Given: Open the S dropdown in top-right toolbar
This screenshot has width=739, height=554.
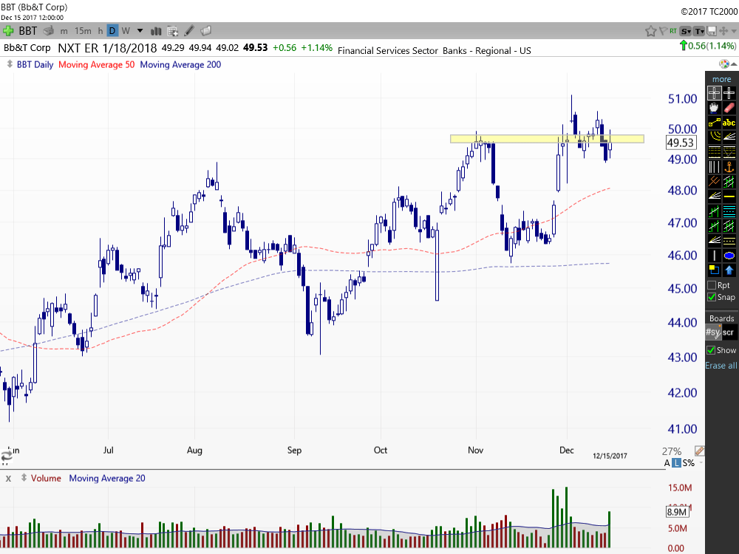Looking at the screenshot, I should coord(686,31).
